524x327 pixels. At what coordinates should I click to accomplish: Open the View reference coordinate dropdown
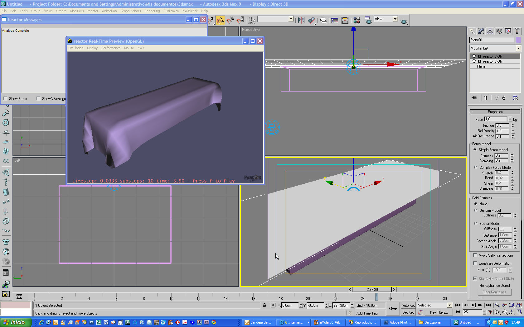pos(395,19)
